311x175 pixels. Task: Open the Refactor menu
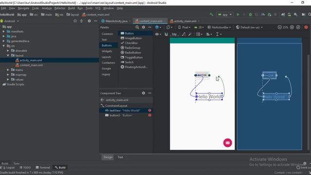click(60, 8)
